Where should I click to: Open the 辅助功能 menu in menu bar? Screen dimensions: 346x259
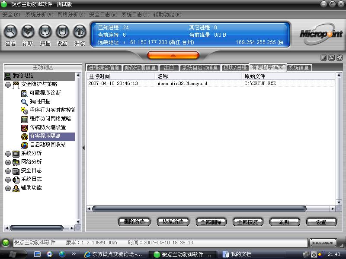click(x=167, y=15)
